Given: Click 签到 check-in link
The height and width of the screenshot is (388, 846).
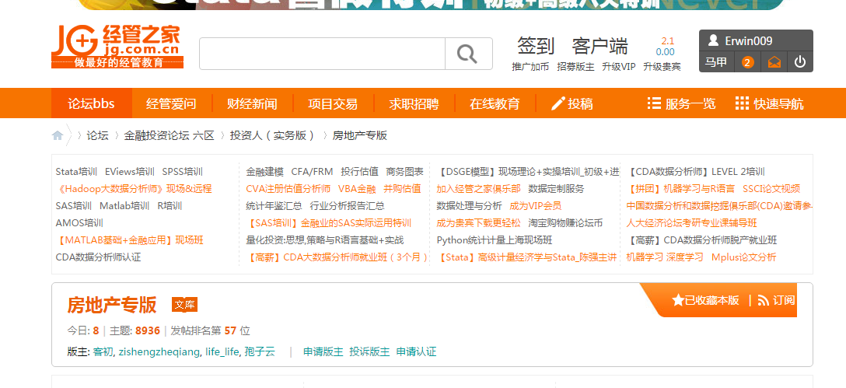Looking at the screenshot, I should [536, 46].
